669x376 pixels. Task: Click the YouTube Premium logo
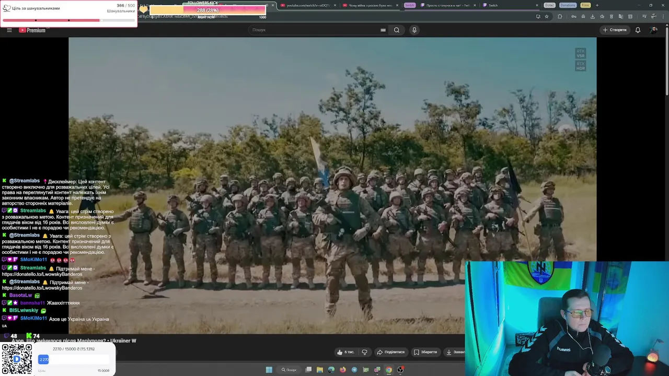pyautogui.click(x=32, y=30)
